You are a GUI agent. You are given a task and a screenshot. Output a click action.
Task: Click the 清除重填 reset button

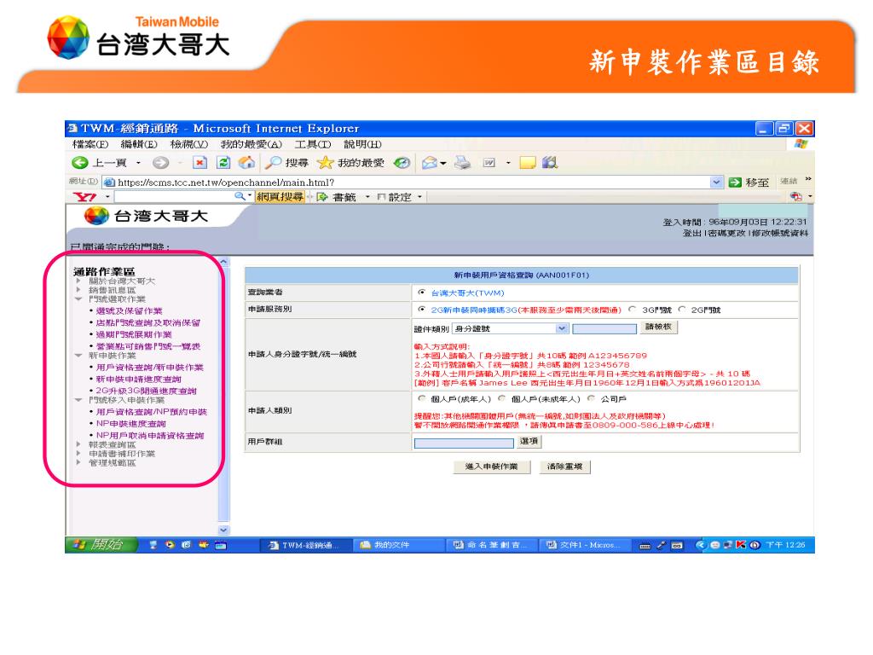(564, 467)
